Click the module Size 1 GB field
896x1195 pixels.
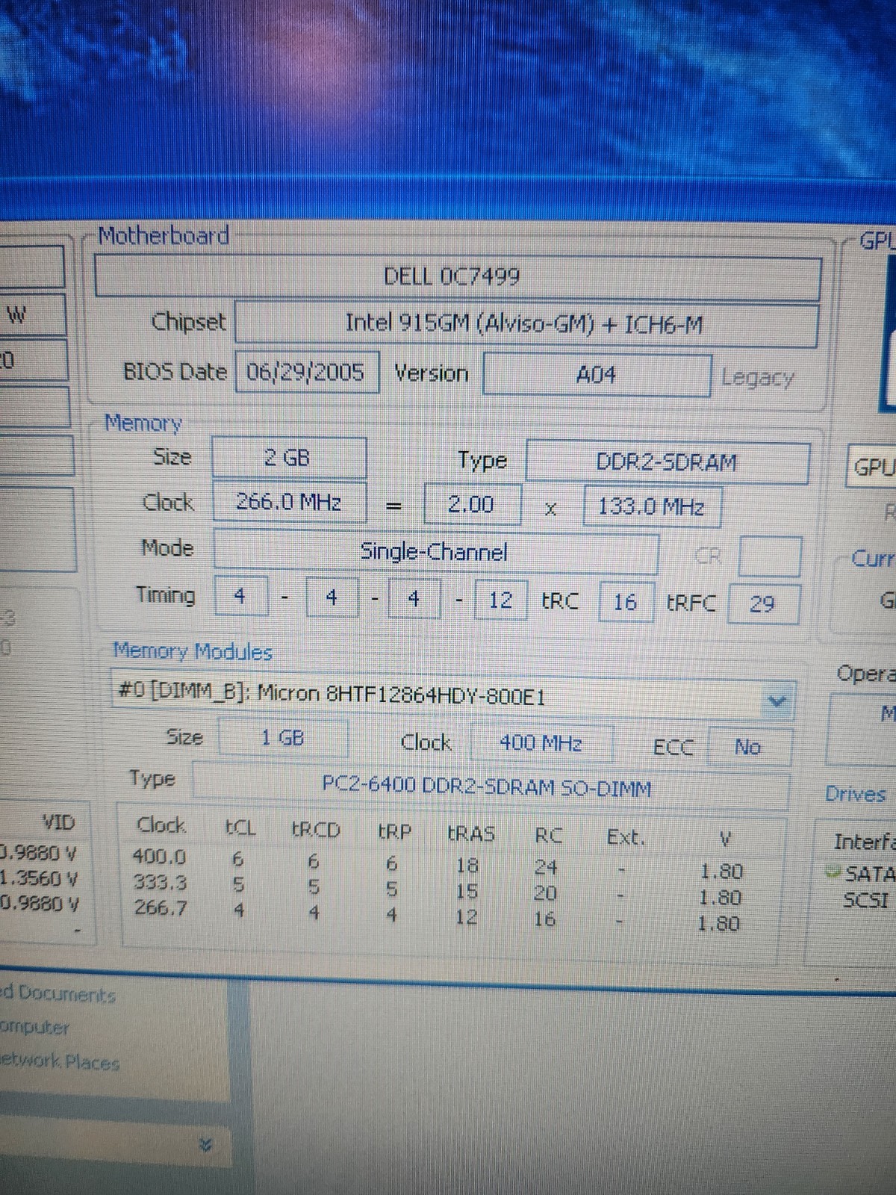283,738
